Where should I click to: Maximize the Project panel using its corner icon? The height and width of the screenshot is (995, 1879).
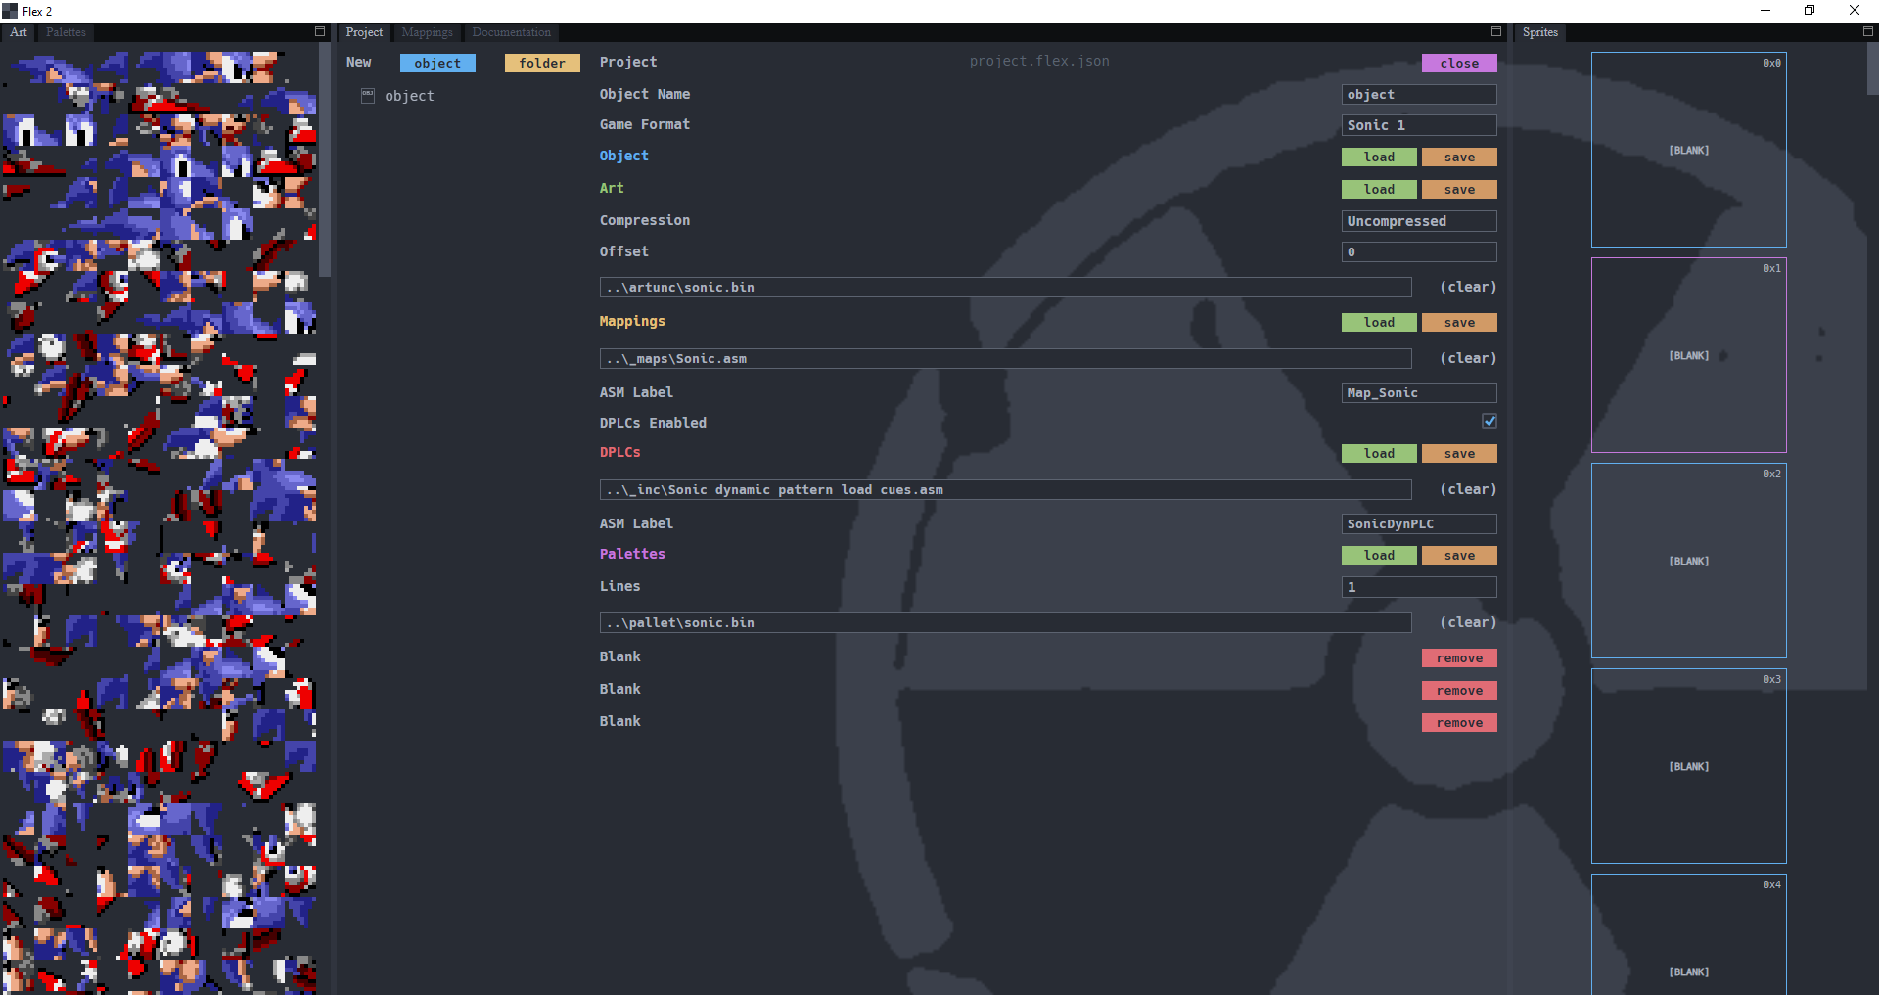(x=1496, y=32)
